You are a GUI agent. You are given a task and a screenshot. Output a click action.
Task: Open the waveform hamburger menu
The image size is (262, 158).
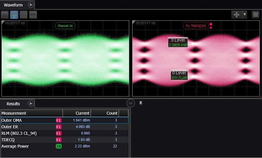[x=256, y=15]
